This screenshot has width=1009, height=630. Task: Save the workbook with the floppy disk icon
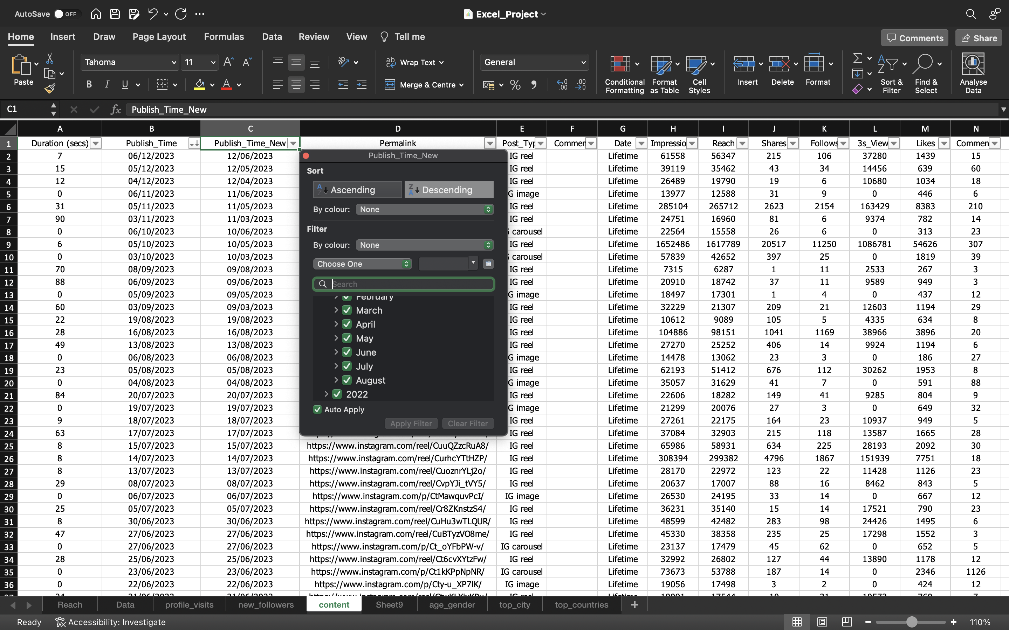(x=115, y=14)
